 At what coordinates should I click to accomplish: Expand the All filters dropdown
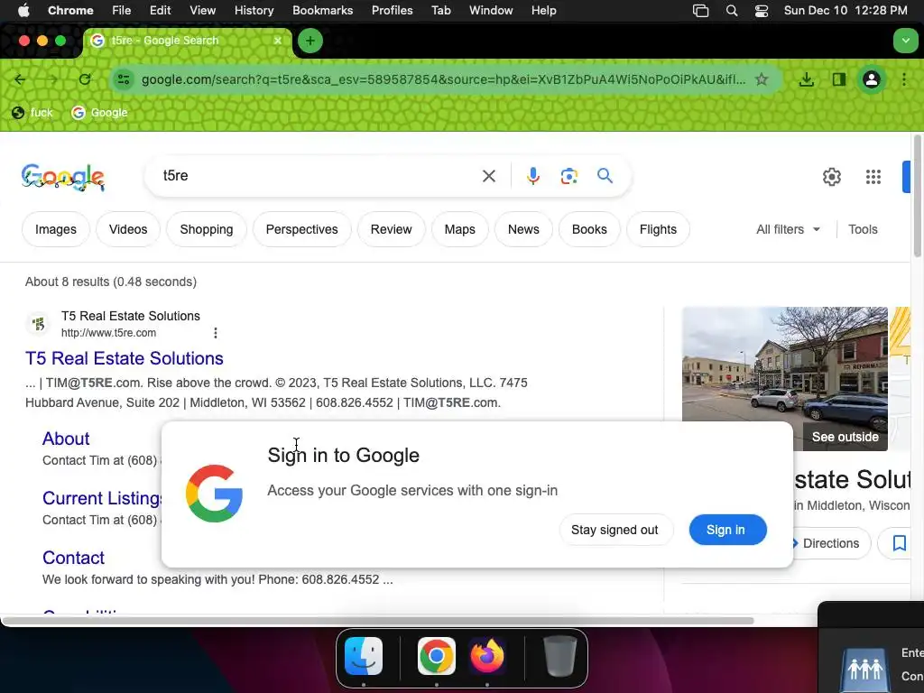pos(788,229)
